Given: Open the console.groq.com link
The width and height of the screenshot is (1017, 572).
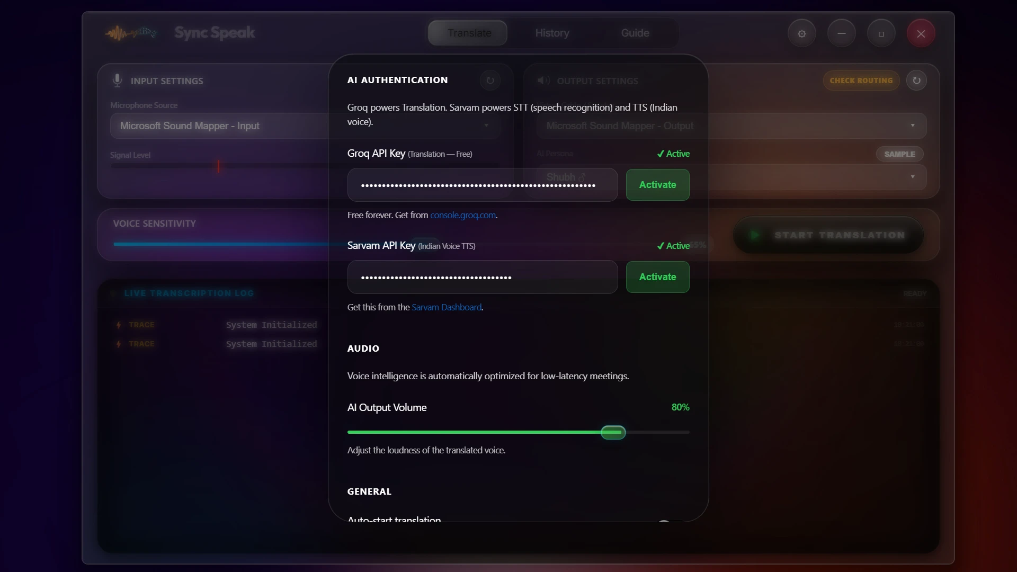Looking at the screenshot, I should click(463, 215).
